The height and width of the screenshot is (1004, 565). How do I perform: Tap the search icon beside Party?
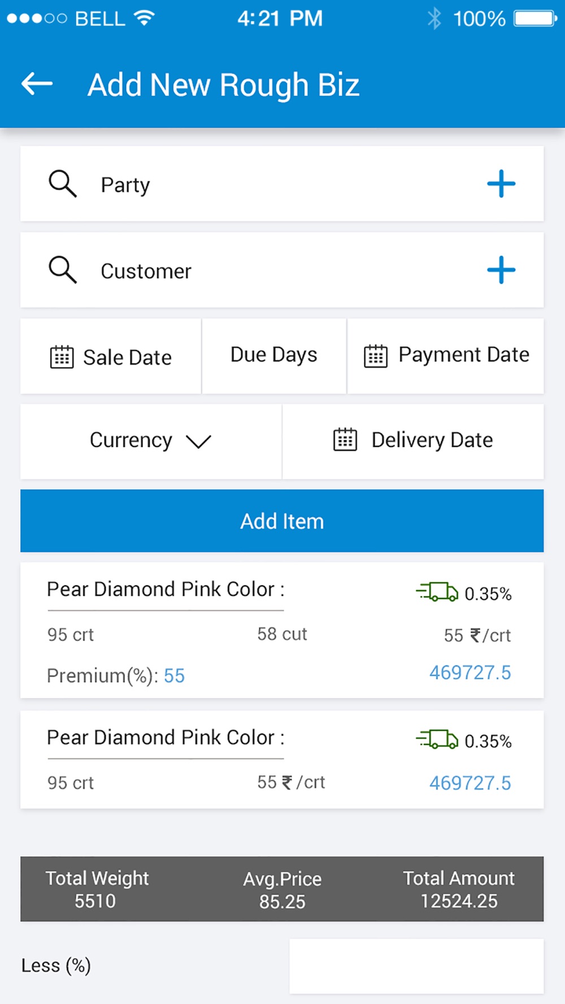coord(62,184)
